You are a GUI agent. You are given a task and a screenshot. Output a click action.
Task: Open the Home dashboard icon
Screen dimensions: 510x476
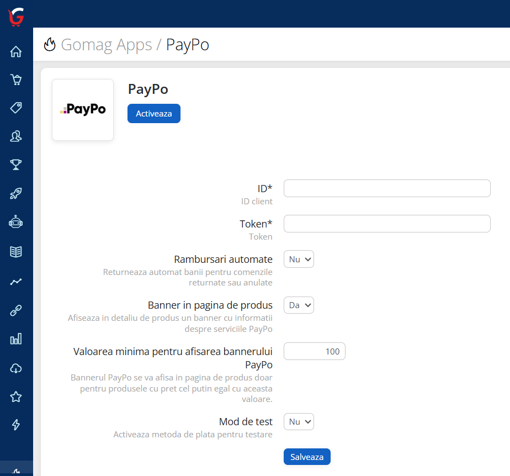(x=16, y=51)
